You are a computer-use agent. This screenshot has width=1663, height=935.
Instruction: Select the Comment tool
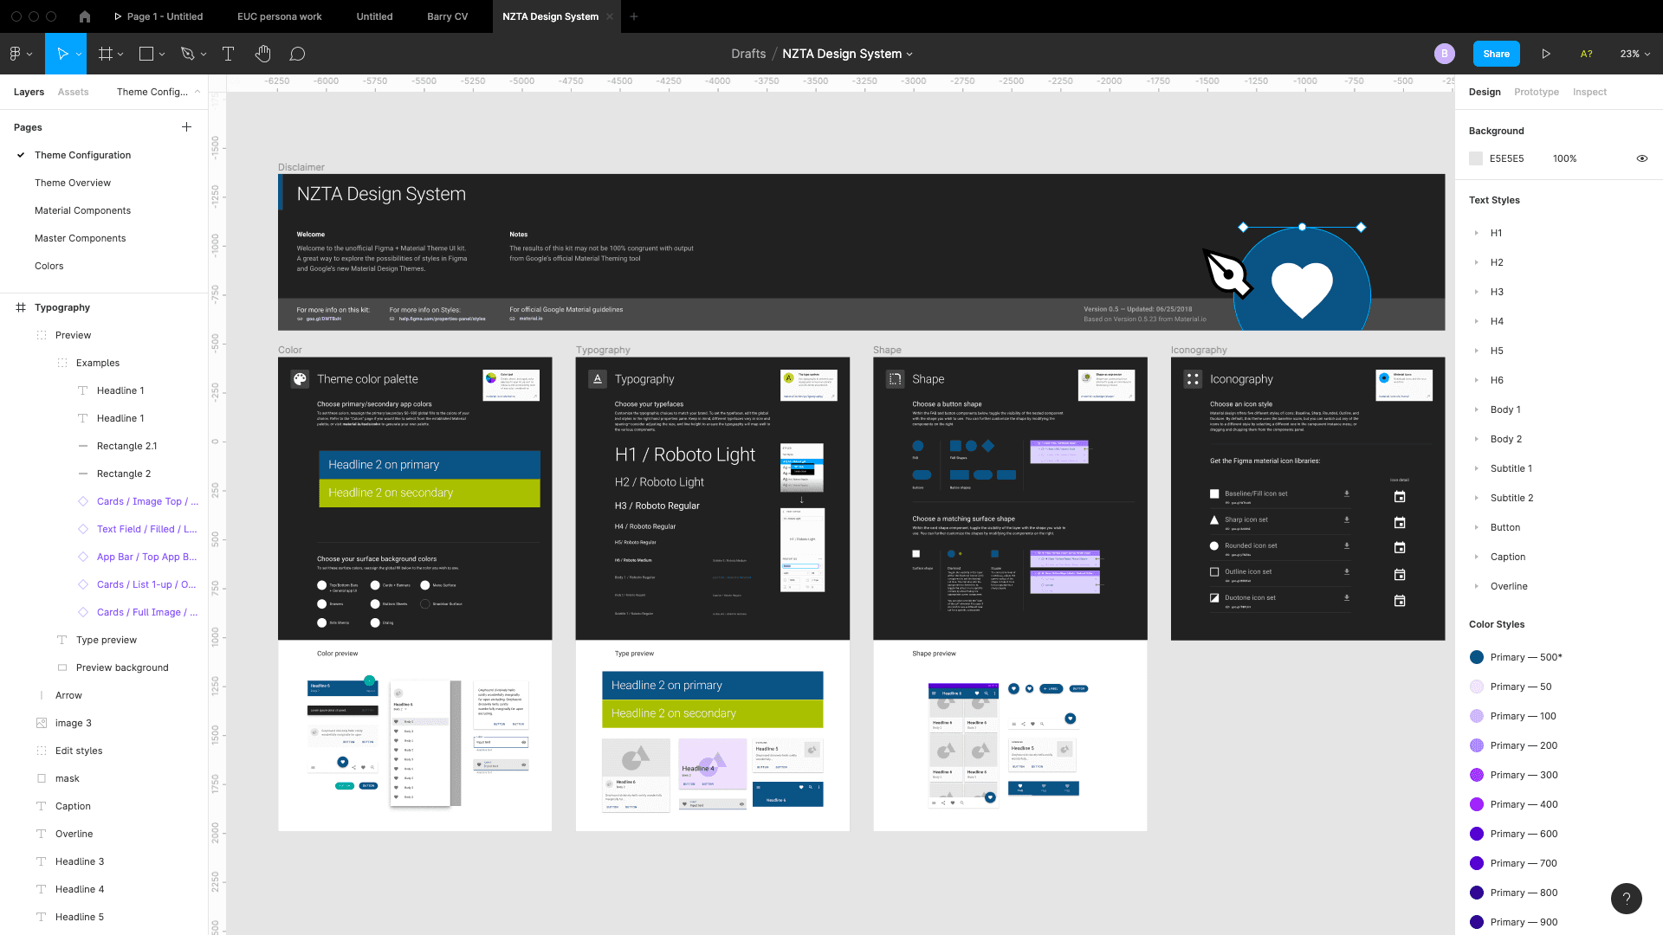click(297, 54)
